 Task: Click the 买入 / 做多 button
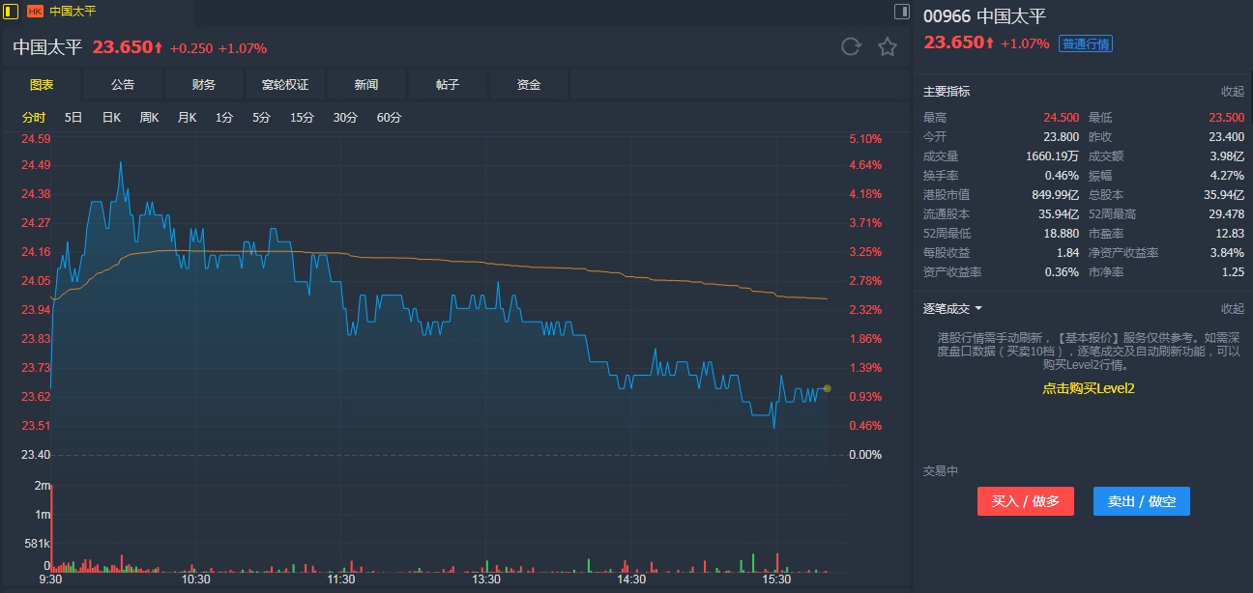click(x=1025, y=501)
